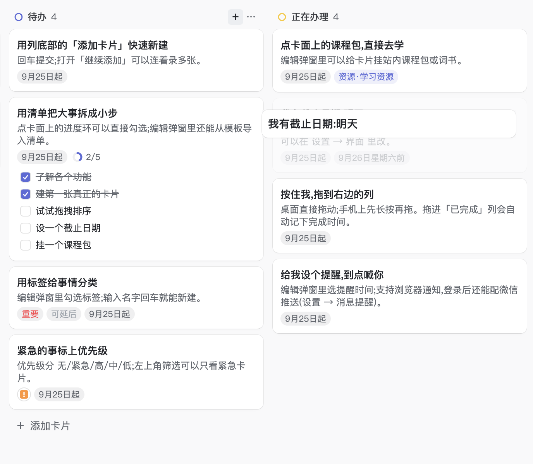Click the 2/5 checklist progress ring

(x=77, y=157)
